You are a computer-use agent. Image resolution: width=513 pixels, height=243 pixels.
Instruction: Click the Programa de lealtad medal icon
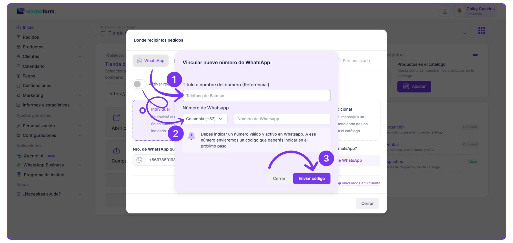pyautogui.click(x=19, y=175)
